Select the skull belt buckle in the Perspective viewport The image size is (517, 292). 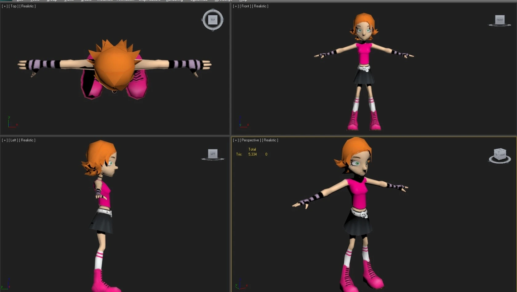click(x=363, y=215)
